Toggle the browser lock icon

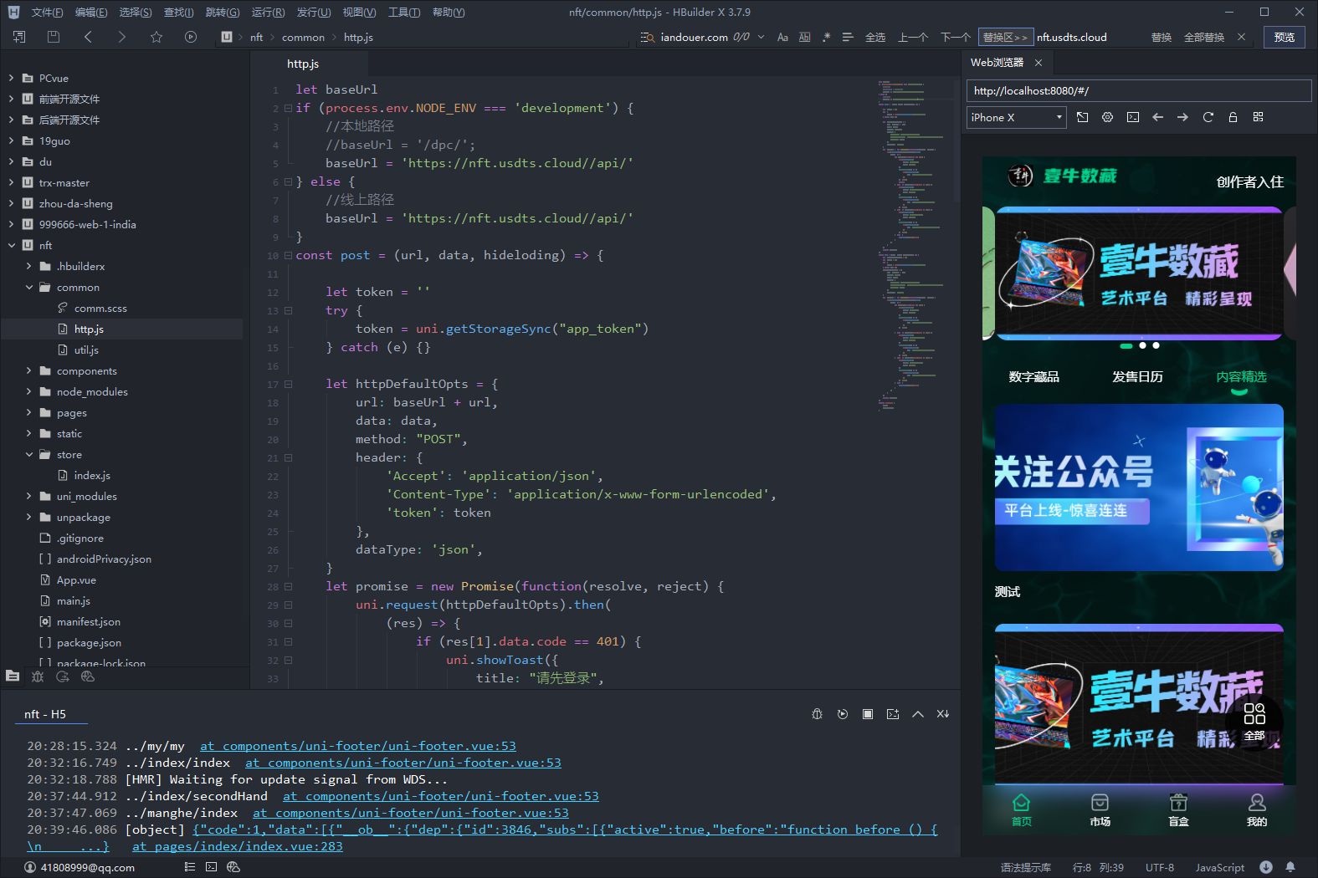point(1233,117)
